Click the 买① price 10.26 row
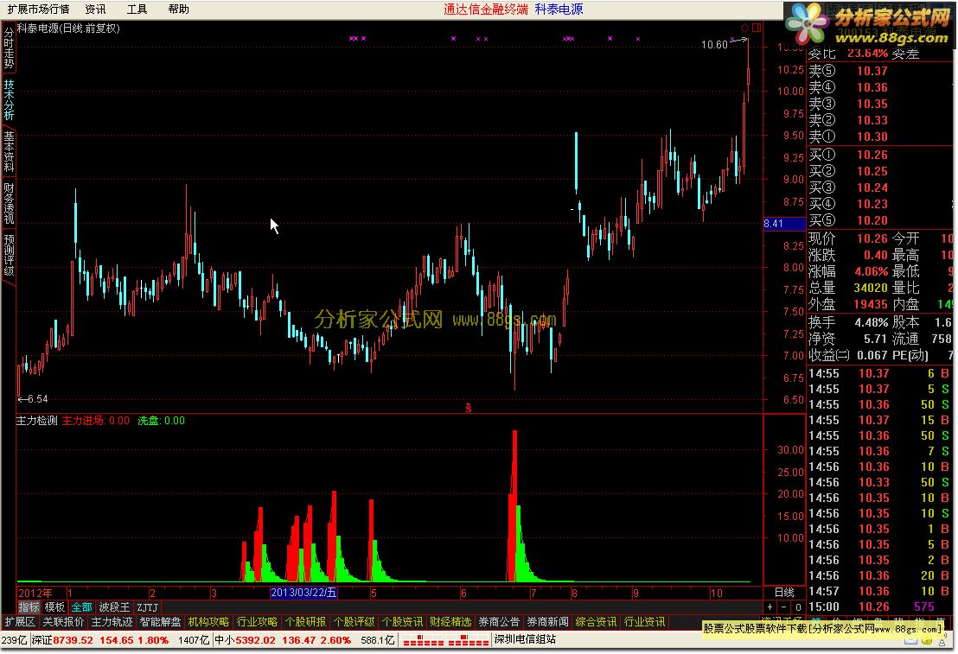 coord(880,156)
